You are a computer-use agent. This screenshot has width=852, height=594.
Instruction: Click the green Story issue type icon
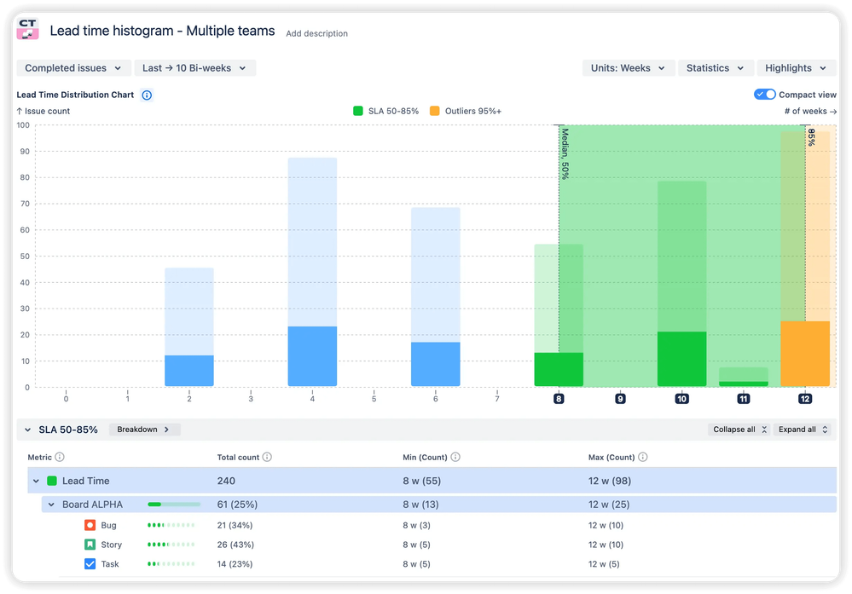tap(90, 545)
